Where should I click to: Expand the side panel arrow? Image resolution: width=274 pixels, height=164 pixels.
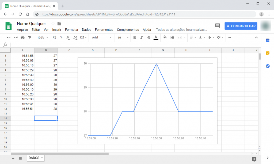tap(268, 158)
